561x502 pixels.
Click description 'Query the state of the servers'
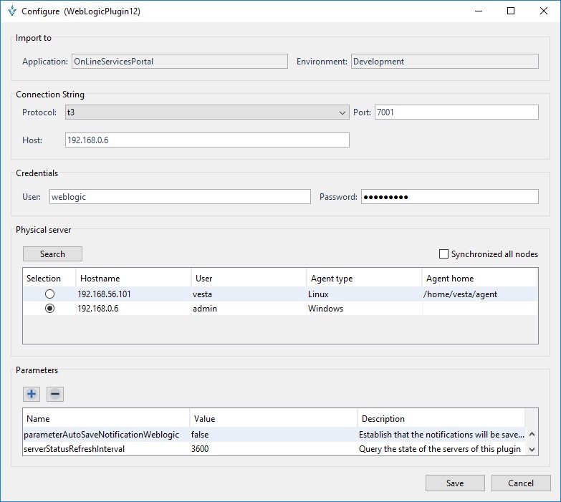coord(441,449)
